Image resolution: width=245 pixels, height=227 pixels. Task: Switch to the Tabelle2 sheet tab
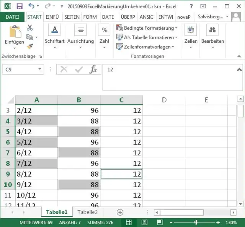(87, 212)
